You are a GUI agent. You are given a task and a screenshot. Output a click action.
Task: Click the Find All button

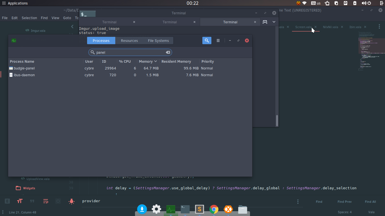[370, 202]
